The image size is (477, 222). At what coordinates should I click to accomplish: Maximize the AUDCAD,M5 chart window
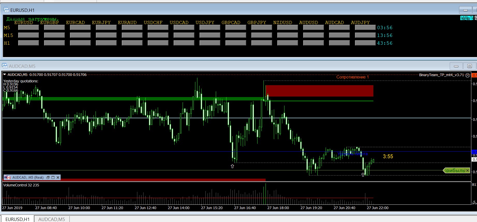[469, 66]
